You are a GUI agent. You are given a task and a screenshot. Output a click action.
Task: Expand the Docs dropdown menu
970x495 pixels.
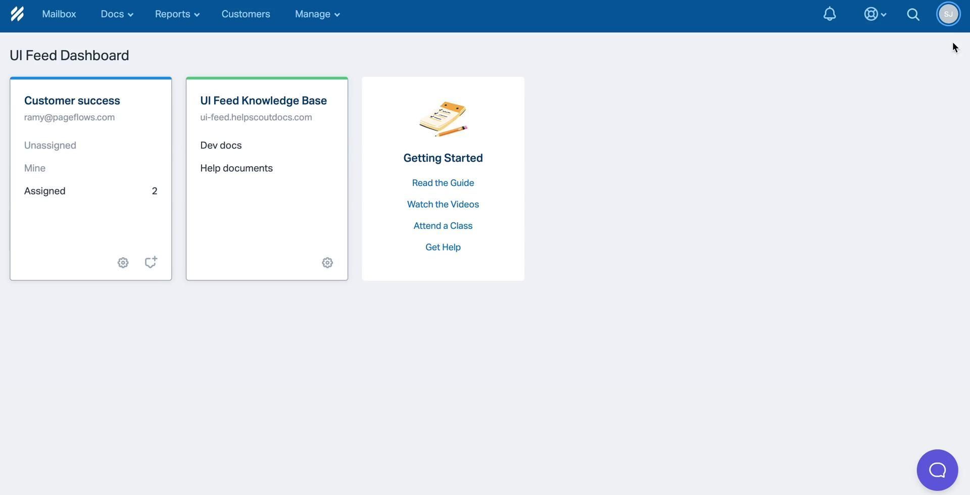point(117,14)
